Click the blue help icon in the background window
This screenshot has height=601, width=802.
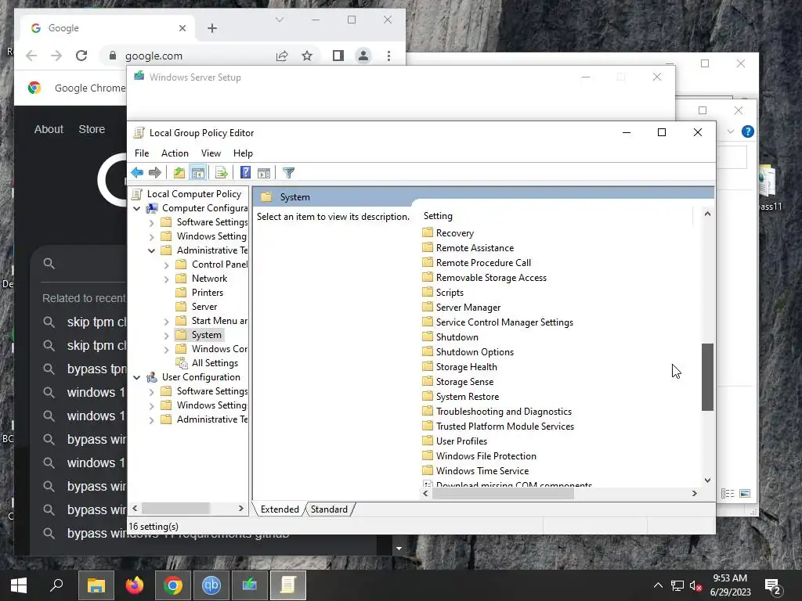coord(748,131)
